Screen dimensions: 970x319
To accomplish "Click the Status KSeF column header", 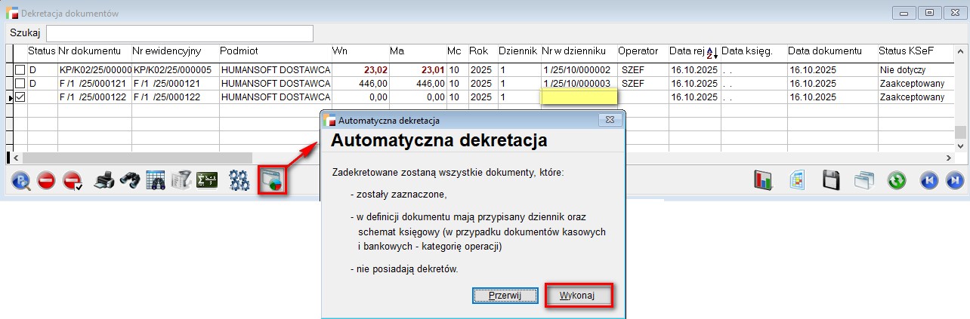I will (x=907, y=51).
